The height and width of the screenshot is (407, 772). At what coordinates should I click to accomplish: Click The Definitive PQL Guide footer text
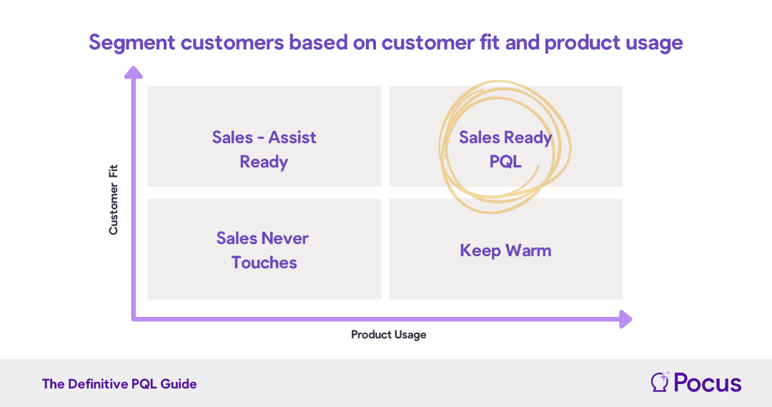(119, 384)
